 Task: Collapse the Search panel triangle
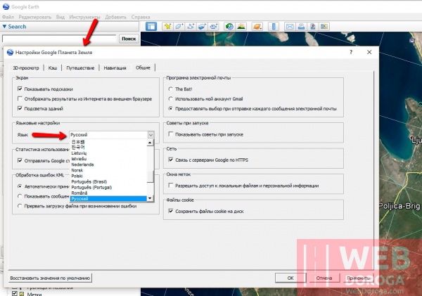pyautogui.click(x=4, y=27)
